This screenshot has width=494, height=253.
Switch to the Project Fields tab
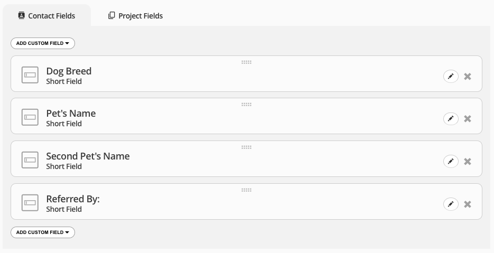click(x=135, y=16)
